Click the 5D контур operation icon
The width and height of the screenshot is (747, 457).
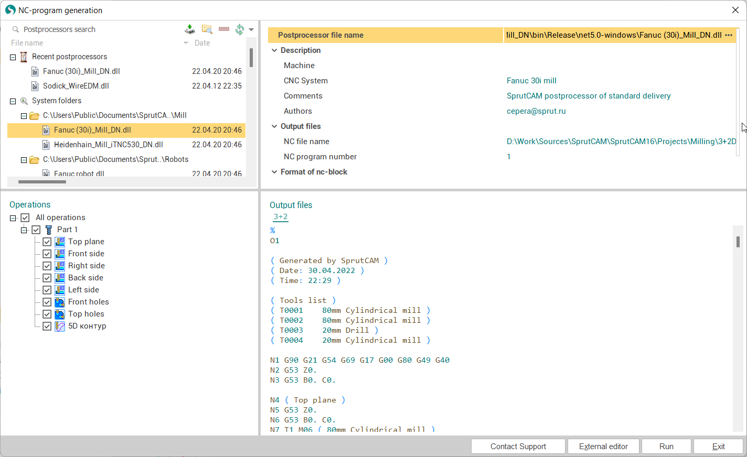click(60, 326)
